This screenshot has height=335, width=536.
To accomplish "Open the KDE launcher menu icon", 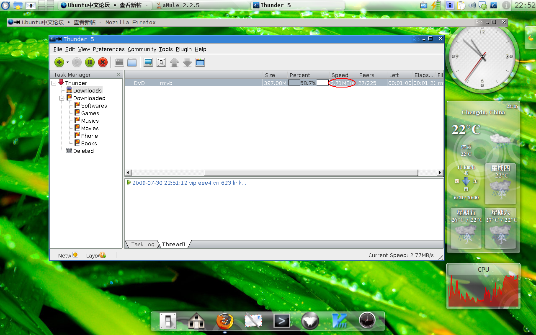I will (x=5, y=5).
